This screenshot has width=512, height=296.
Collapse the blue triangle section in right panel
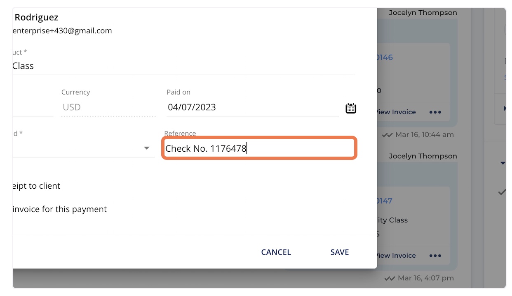tap(503, 163)
